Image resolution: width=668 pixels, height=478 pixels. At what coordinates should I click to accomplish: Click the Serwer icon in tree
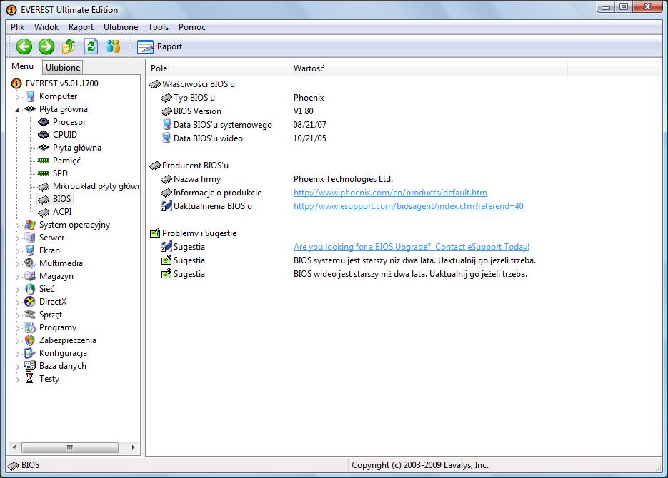[x=30, y=238]
